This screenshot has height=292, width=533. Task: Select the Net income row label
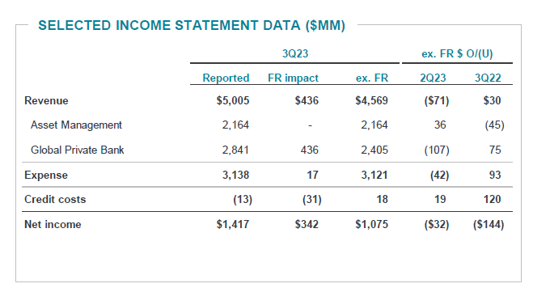pyautogui.click(x=53, y=224)
